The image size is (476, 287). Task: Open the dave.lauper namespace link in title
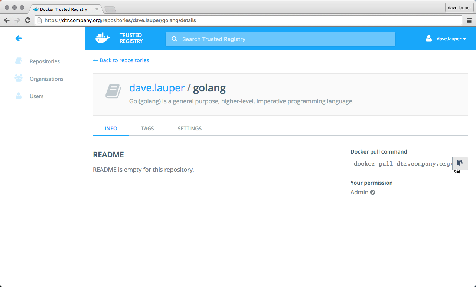[x=157, y=88]
